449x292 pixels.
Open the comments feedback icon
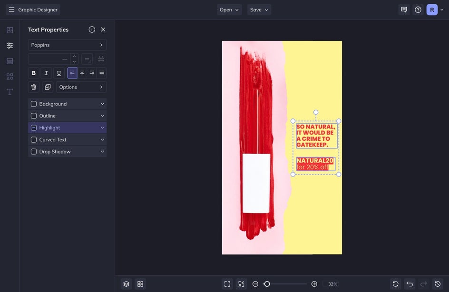[404, 10]
